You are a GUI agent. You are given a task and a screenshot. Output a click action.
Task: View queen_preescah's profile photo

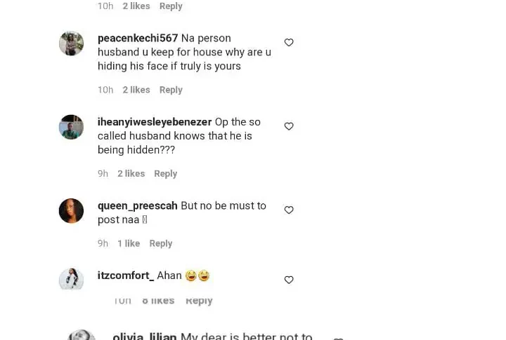click(x=71, y=210)
